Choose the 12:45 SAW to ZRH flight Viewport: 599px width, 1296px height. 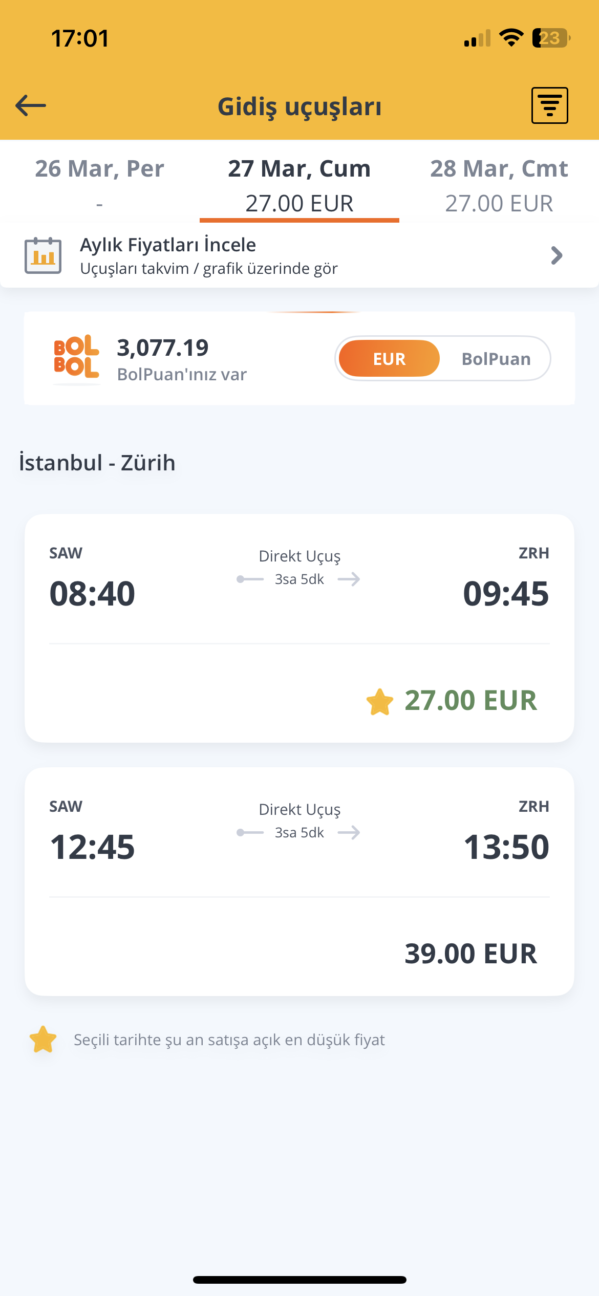tap(299, 881)
